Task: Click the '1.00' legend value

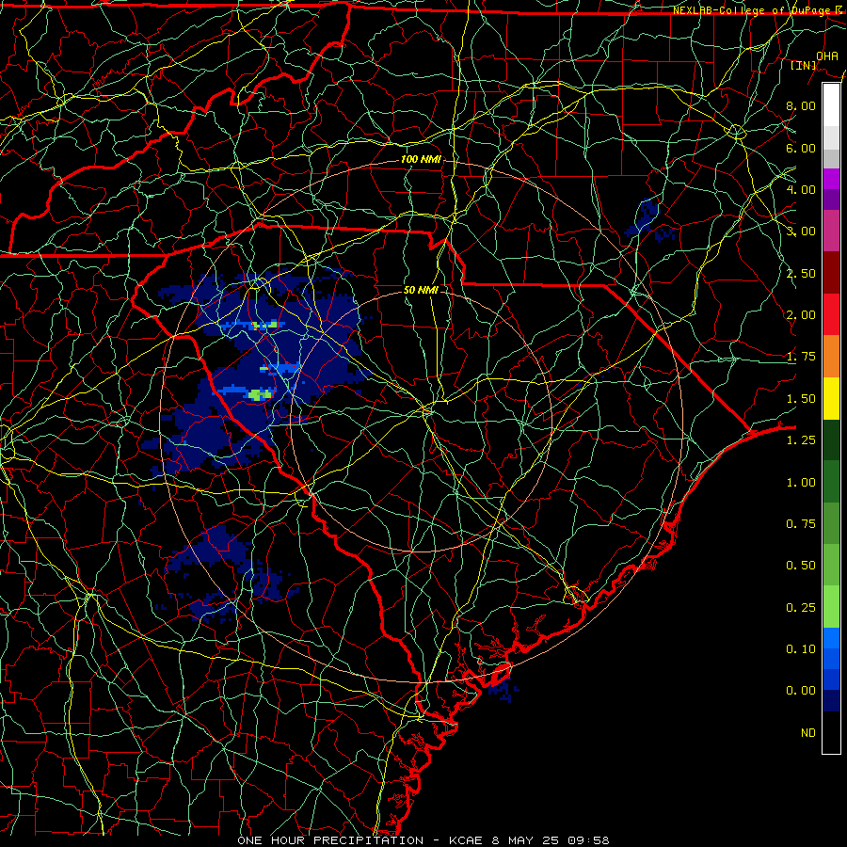Action: click(x=801, y=482)
